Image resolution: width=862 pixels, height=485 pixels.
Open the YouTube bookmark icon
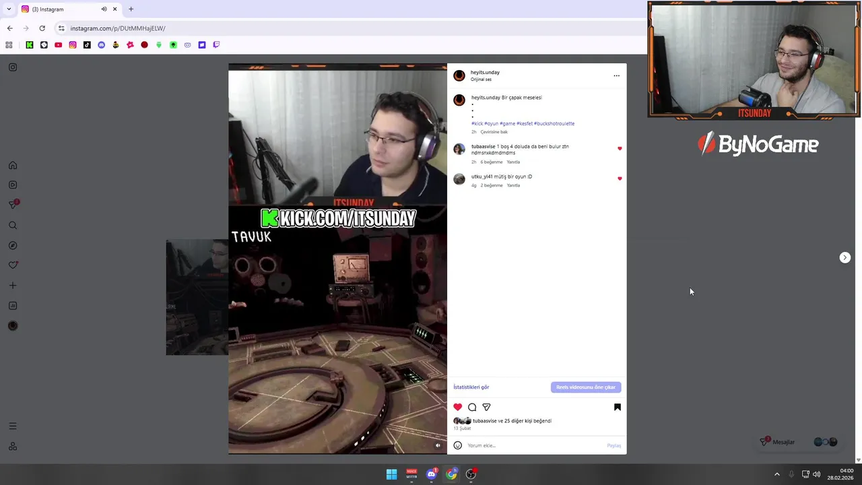point(58,45)
